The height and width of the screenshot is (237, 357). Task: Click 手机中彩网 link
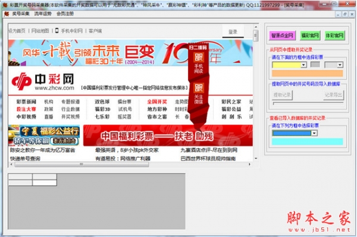71,31
